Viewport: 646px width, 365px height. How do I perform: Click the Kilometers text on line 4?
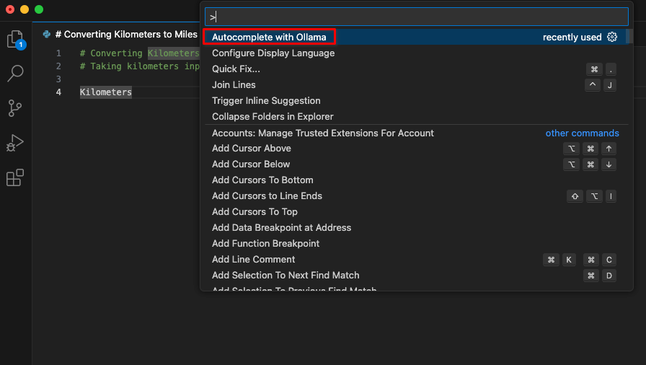[106, 92]
